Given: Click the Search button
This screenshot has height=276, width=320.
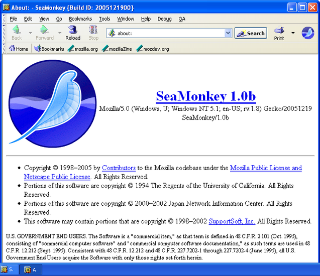Looking at the screenshot, I should 251,33.
